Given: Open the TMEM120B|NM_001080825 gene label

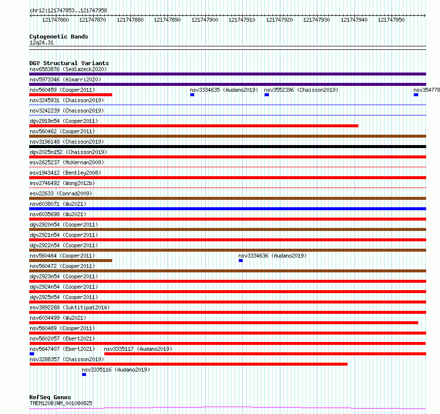Looking at the screenshot, I should point(61,403).
